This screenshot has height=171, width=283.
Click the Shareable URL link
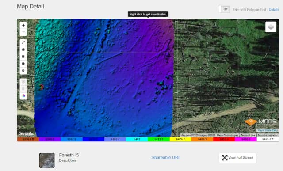tap(166, 157)
